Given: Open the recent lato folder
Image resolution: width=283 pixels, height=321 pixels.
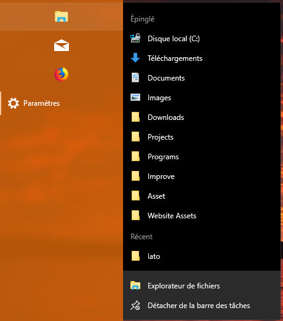Looking at the screenshot, I should pyautogui.click(x=202, y=256).
